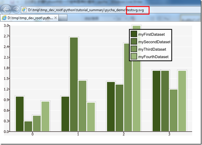Click the mySecondDataset legend color swatch
This screenshot has height=145, width=202.
coord(134,42)
